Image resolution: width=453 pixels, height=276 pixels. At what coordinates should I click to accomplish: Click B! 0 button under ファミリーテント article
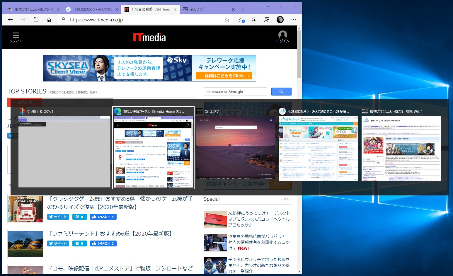click(80, 243)
